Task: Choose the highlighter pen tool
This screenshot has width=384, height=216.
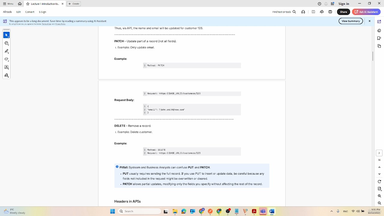Action: tap(7, 51)
